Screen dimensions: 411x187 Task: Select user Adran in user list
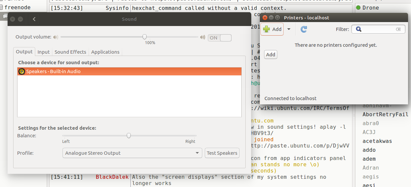(370, 168)
